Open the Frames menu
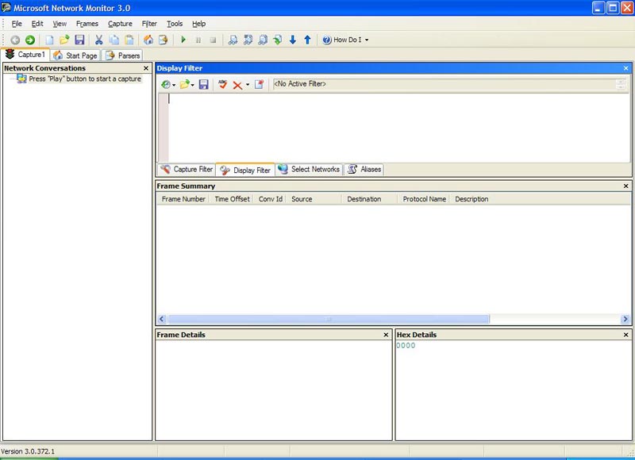The image size is (635, 460). coord(87,24)
